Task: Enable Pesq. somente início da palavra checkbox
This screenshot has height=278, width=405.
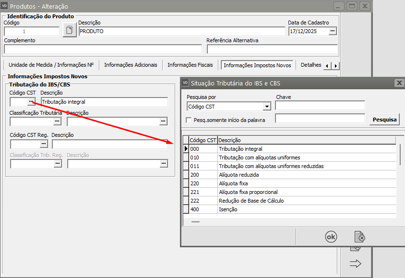Action: click(x=189, y=120)
